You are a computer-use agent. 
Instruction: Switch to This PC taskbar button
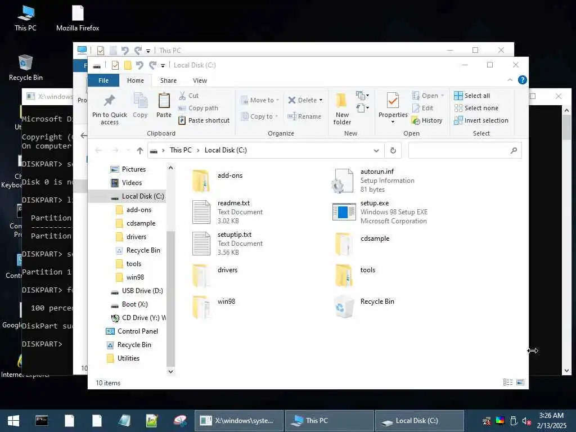tap(330, 421)
